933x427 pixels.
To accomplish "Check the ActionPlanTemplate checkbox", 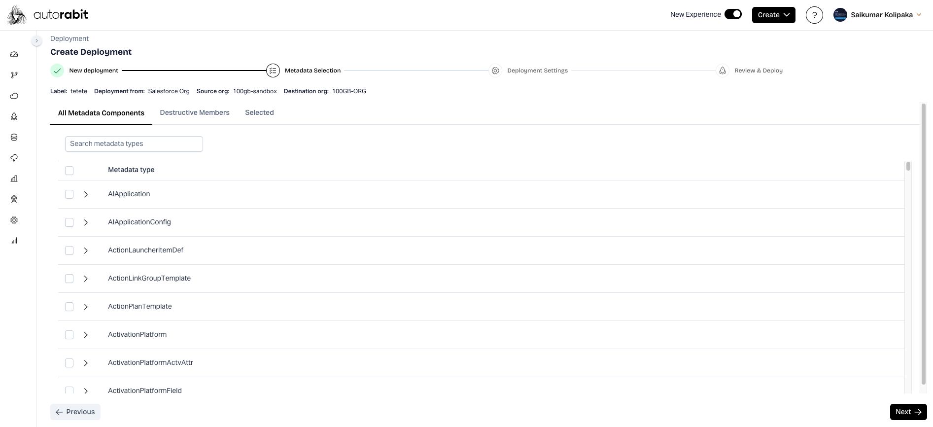I will coord(69,307).
